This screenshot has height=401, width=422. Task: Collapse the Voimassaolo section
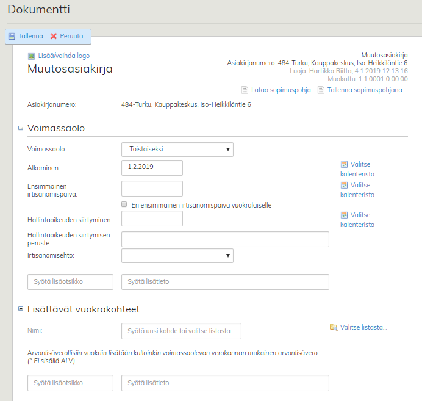pos(20,128)
